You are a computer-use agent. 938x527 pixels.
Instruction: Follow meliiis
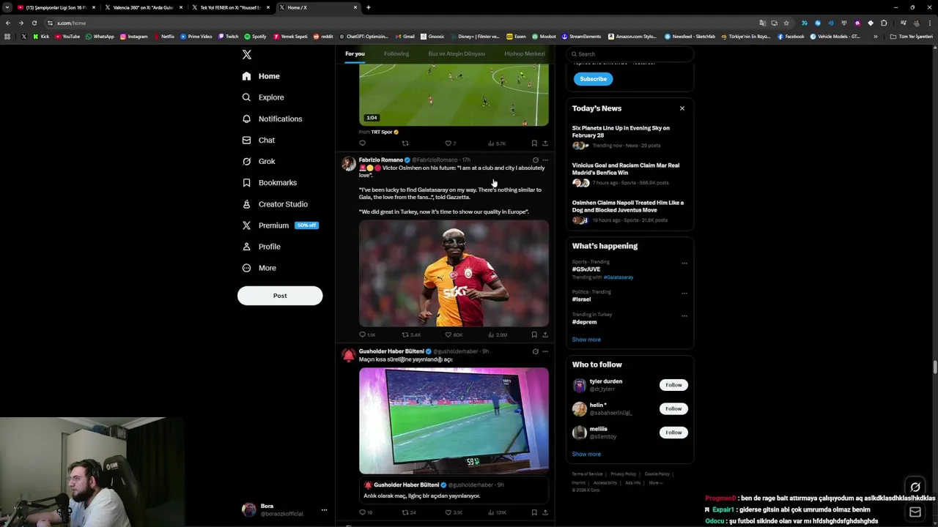(x=673, y=433)
